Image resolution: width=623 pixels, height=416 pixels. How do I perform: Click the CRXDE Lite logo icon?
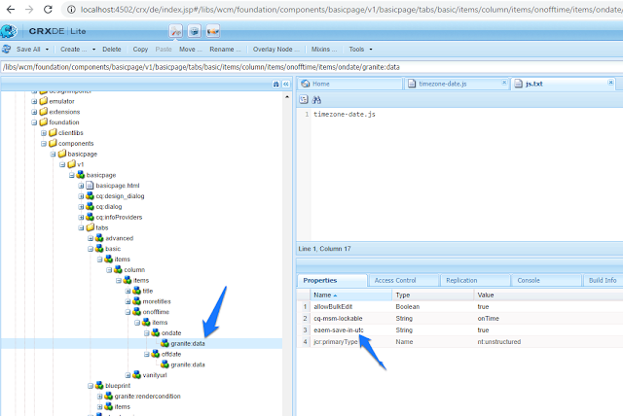(9, 31)
